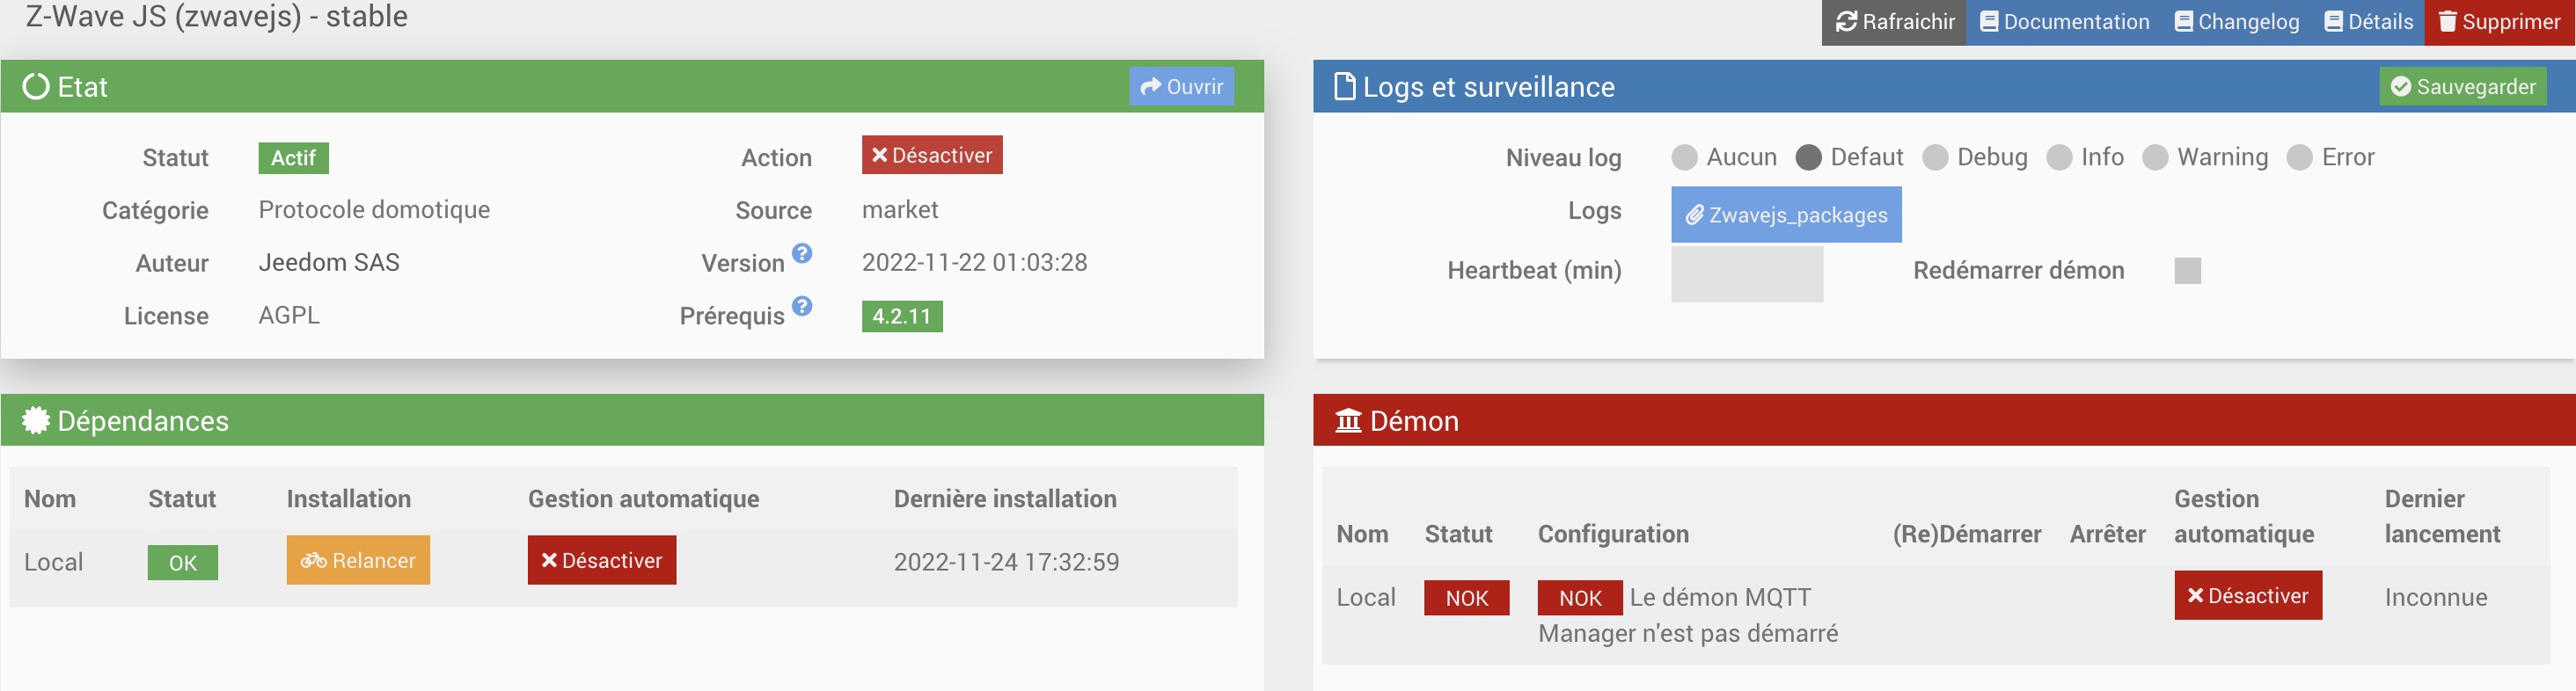
Task: Select the Warning log level
Action: 2155,157
